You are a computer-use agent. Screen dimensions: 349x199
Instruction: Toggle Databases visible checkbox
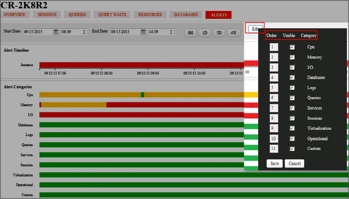pos(292,77)
